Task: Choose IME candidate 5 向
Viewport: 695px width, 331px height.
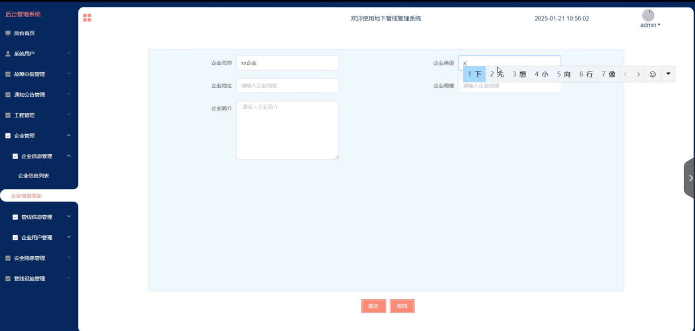Action: [564, 74]
